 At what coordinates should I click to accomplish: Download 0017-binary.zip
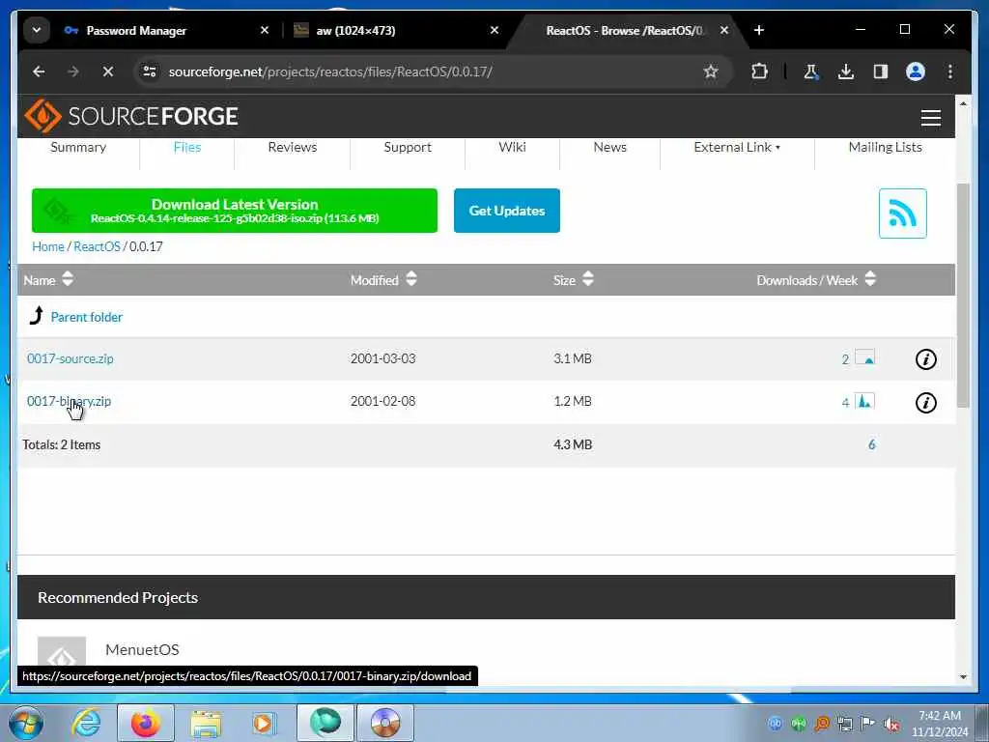point(69,401)
